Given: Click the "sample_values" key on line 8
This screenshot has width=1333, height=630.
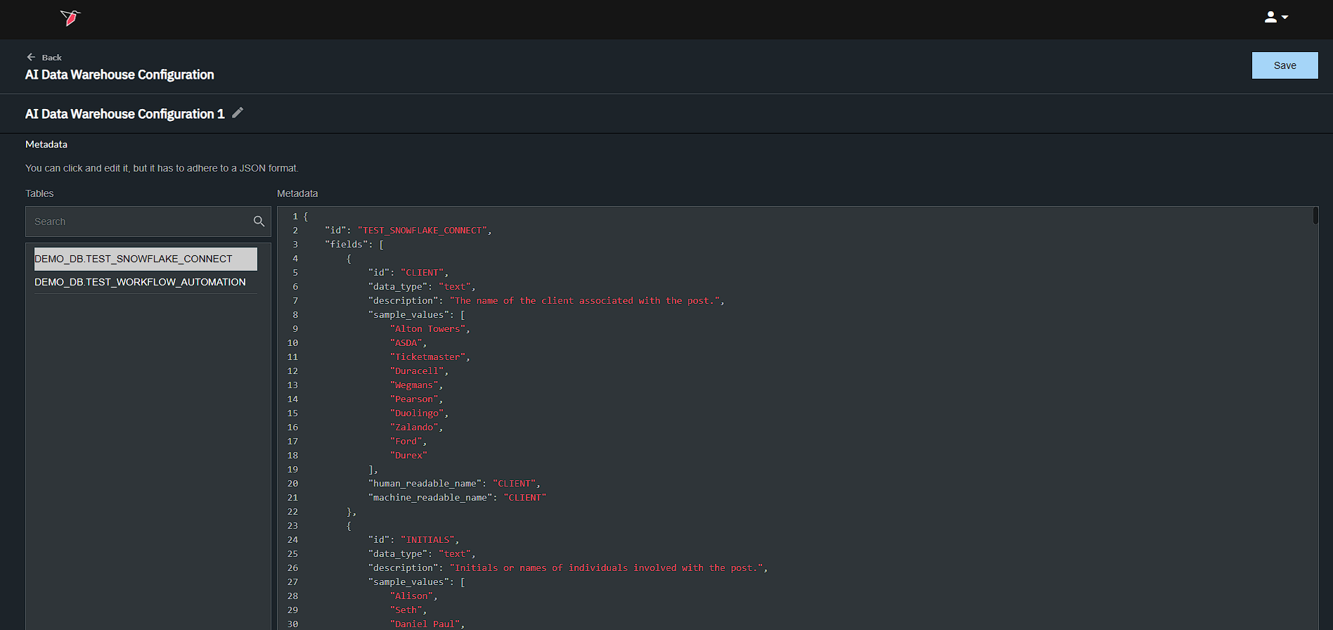Looking at the screenshot, I should click(408, 315).
